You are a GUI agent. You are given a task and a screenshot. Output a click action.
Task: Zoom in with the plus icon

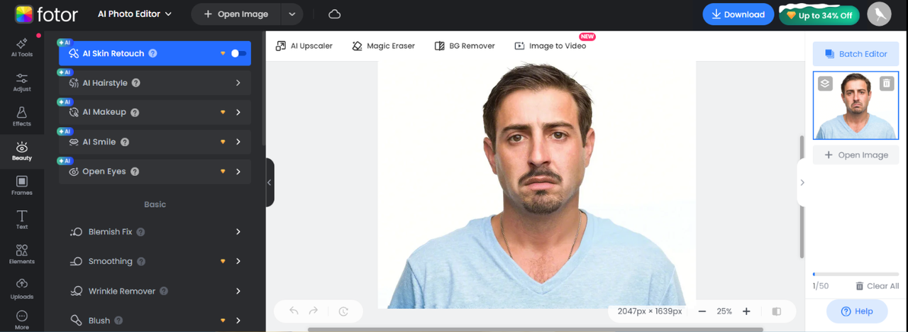click(746, 311)
